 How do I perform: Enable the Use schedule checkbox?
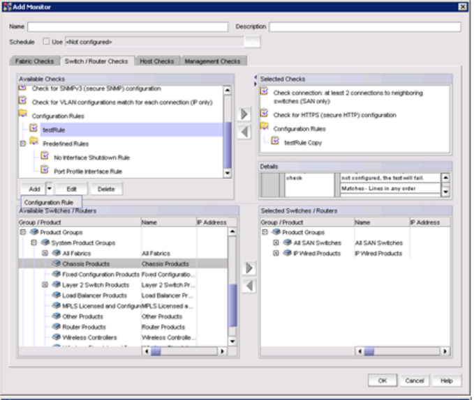[x=46, y=41]
